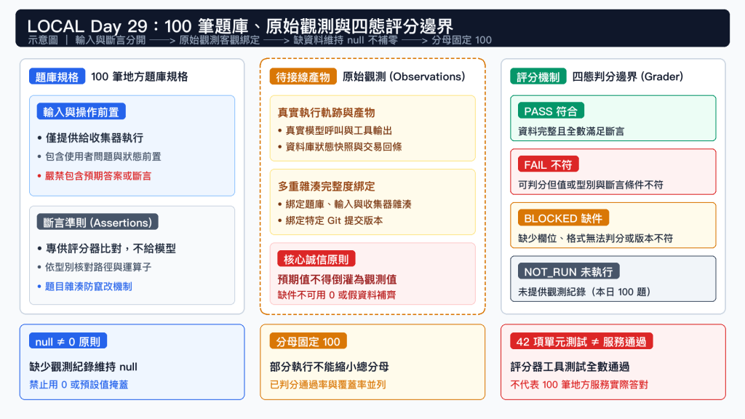745x419 pixels.
Task: Click blue bullet '題目雜湊防竄改機制'
Action: pyautogui.click(x=88, y=287)
